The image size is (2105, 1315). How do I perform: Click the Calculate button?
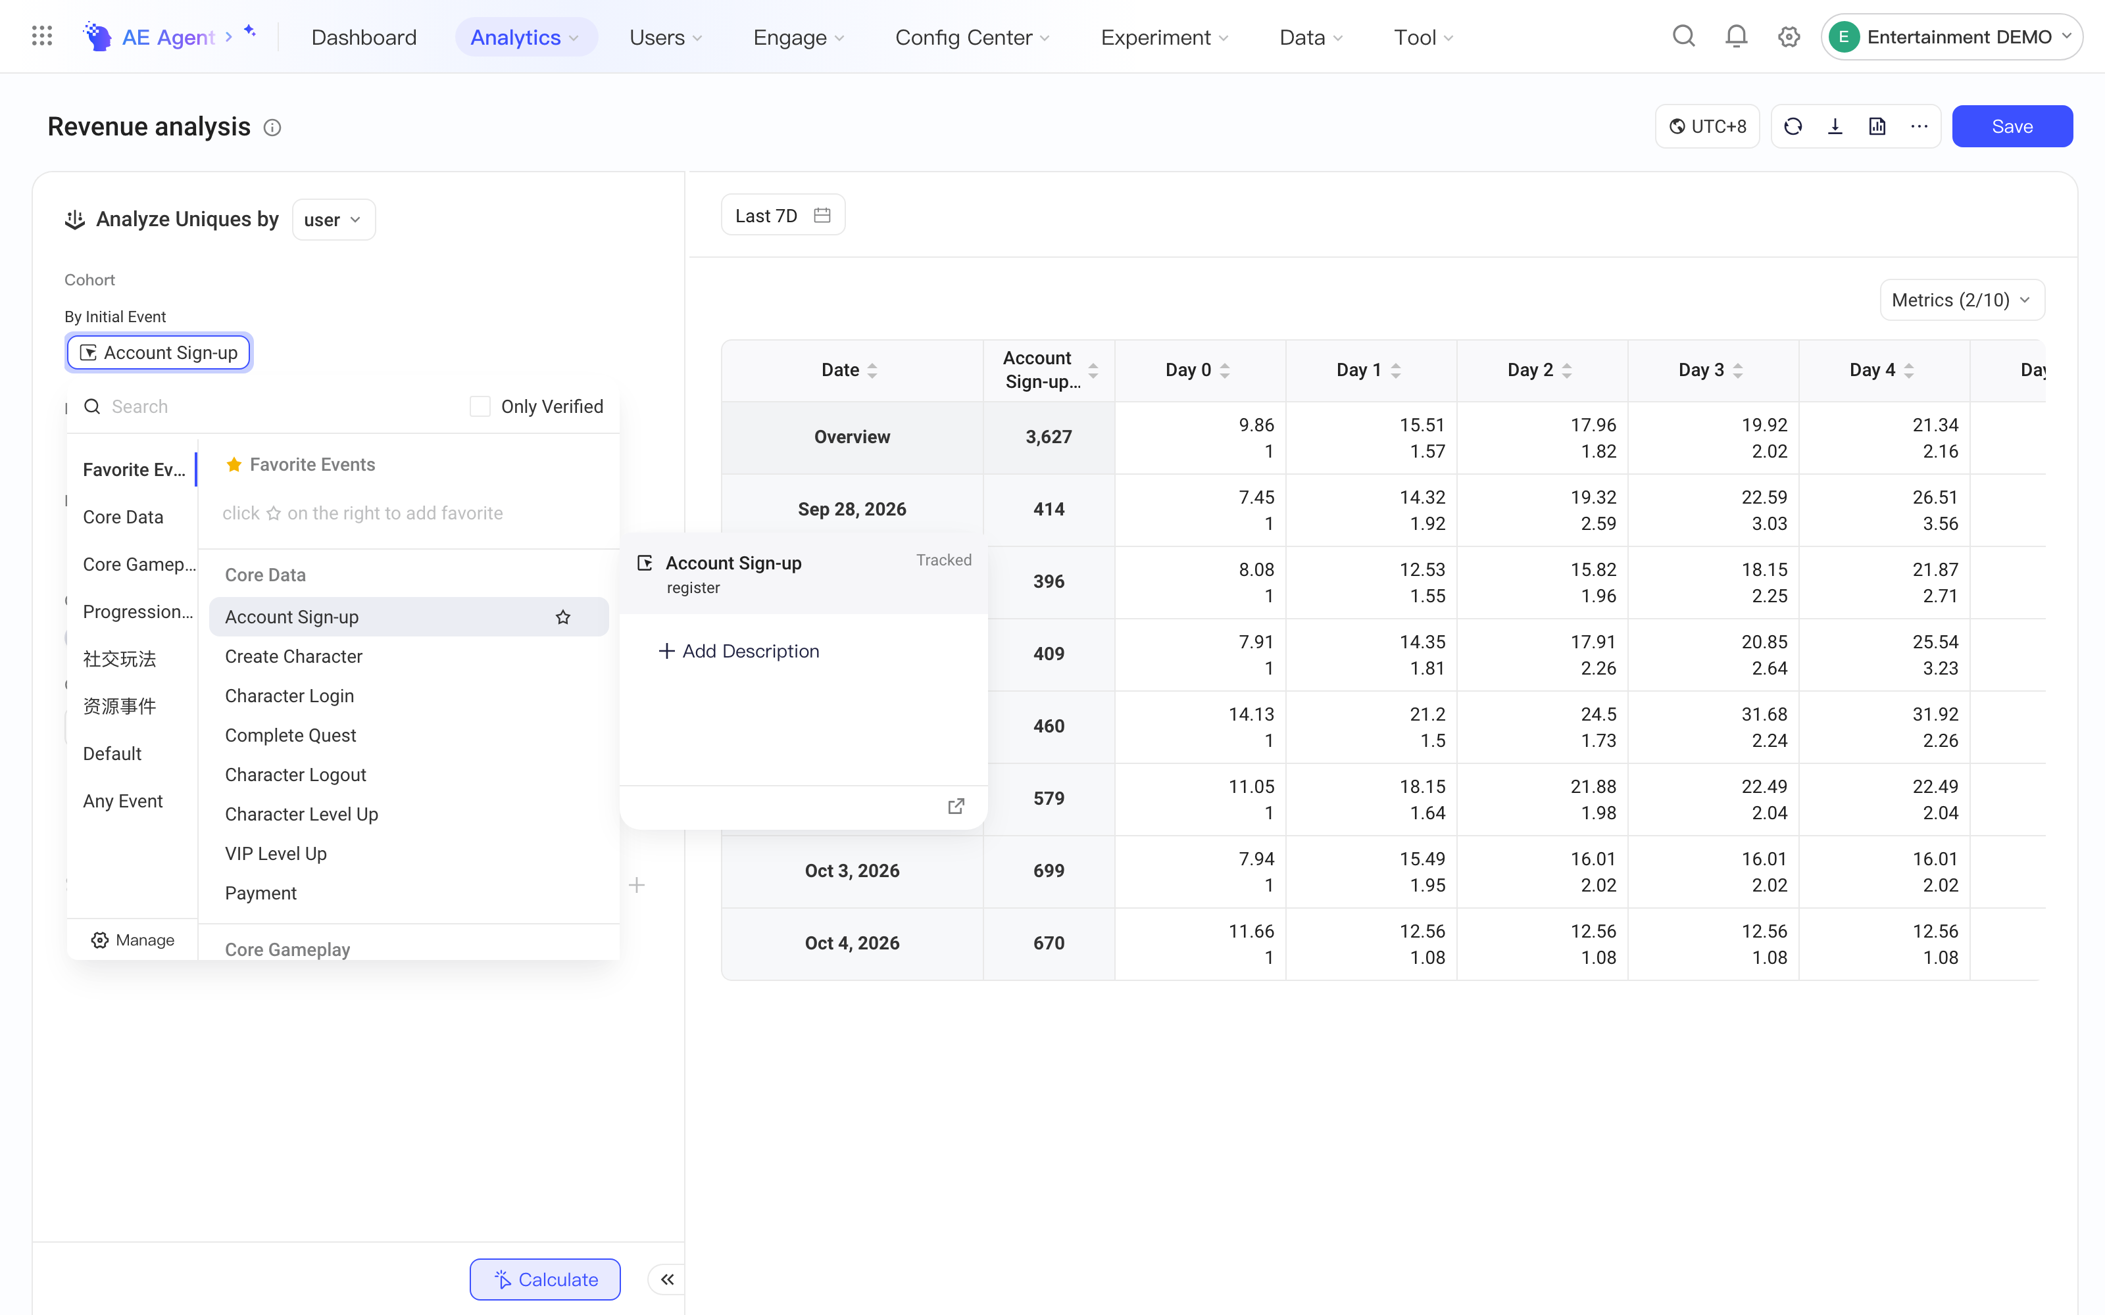coord(545,1279)
